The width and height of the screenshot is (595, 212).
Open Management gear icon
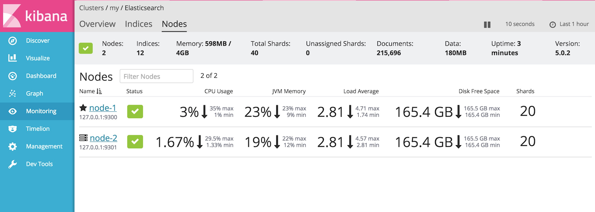click(x=13, y=147)
